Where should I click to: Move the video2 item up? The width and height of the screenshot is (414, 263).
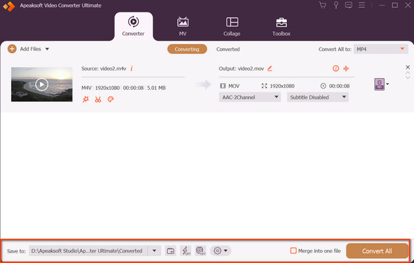[x=408, y=73]
